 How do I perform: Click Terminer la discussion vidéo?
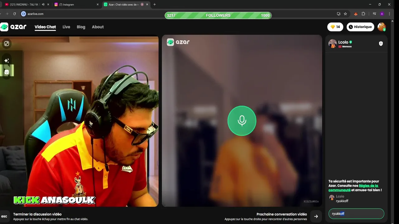click(x=37, y=214)
